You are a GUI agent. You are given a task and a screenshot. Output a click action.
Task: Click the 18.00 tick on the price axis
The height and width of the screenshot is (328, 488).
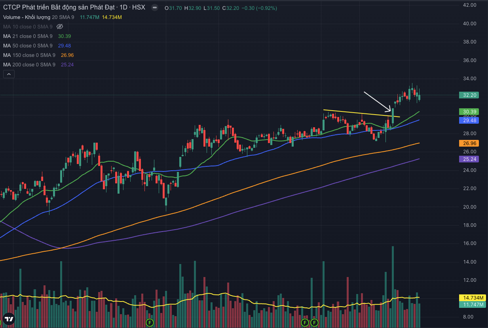pos(469,225)
